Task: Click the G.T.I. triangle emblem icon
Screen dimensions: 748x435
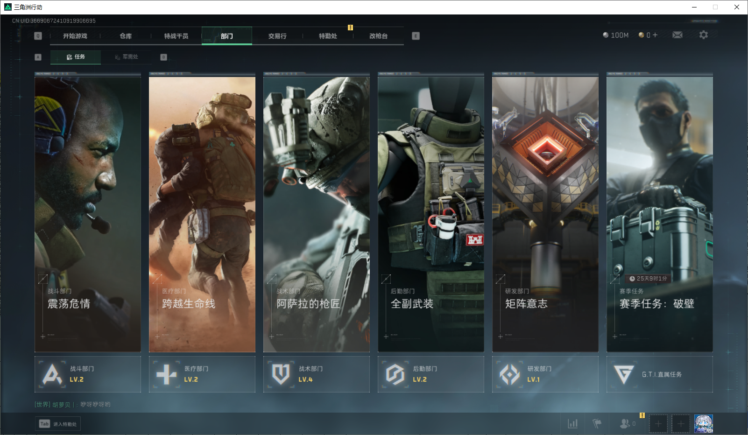Action: click(x=624, y=374)
